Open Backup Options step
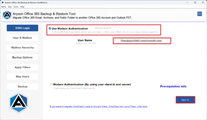The image size is (207, 120). pos(23,57)
